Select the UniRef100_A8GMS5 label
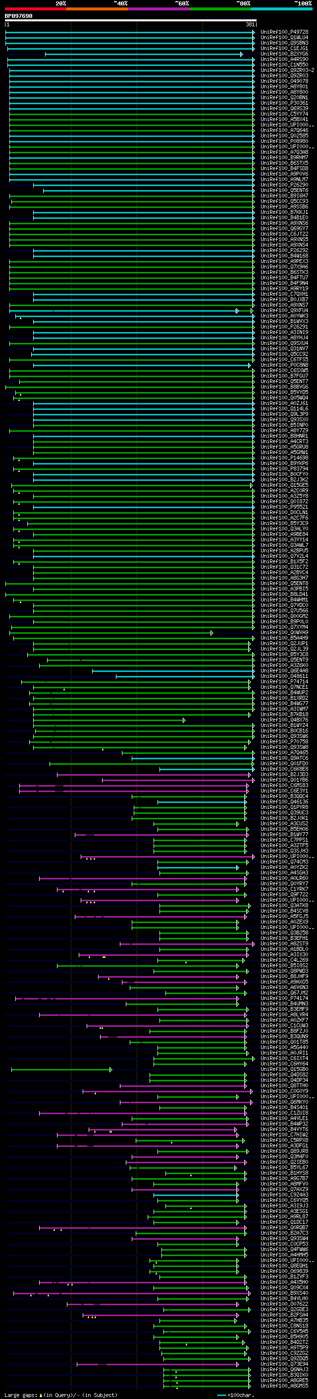The width and height of the screenshot is (317, 1399). tap(284, 1386)
